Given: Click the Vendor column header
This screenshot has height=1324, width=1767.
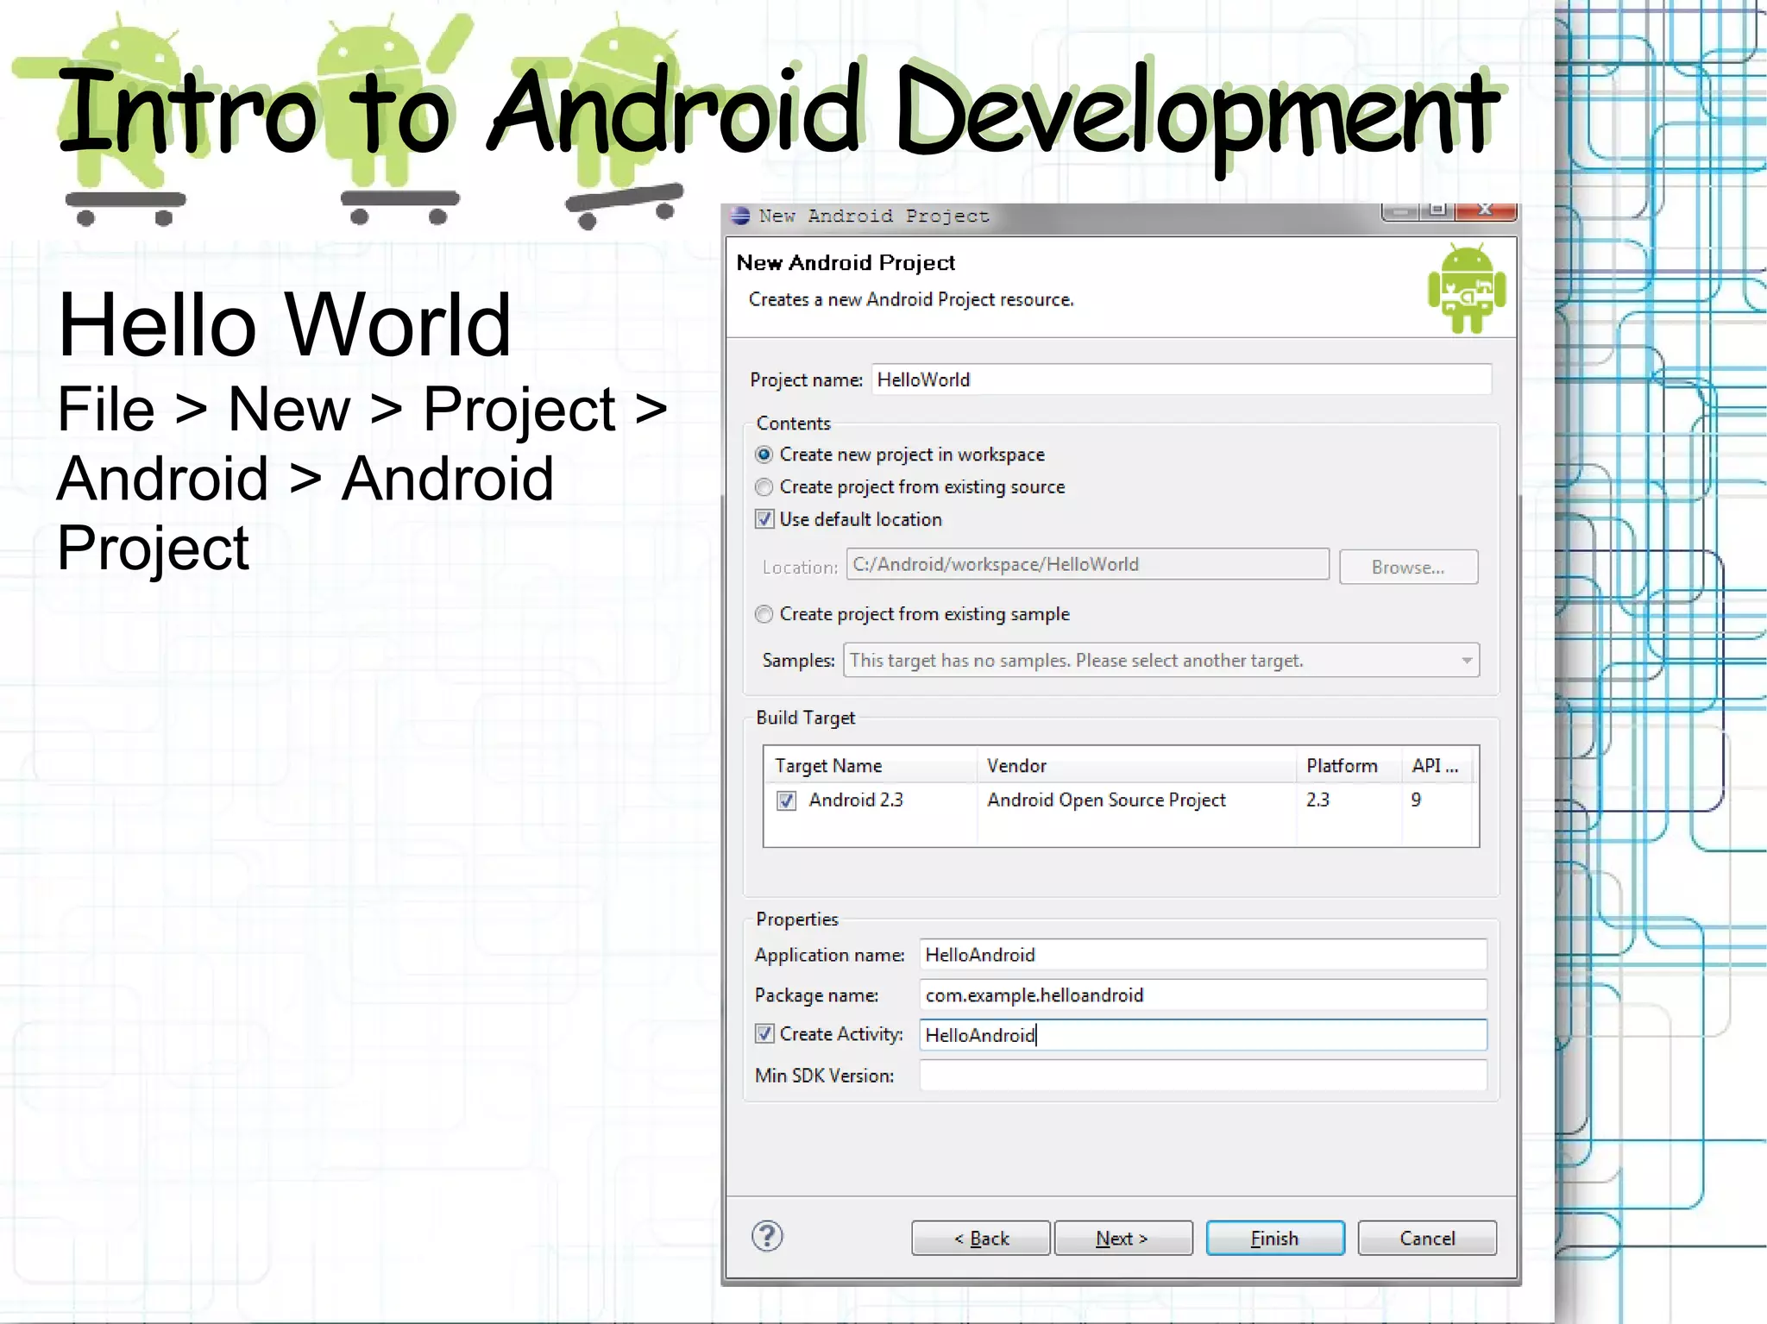Looking at the screenshot, I should coord(1136,765).
